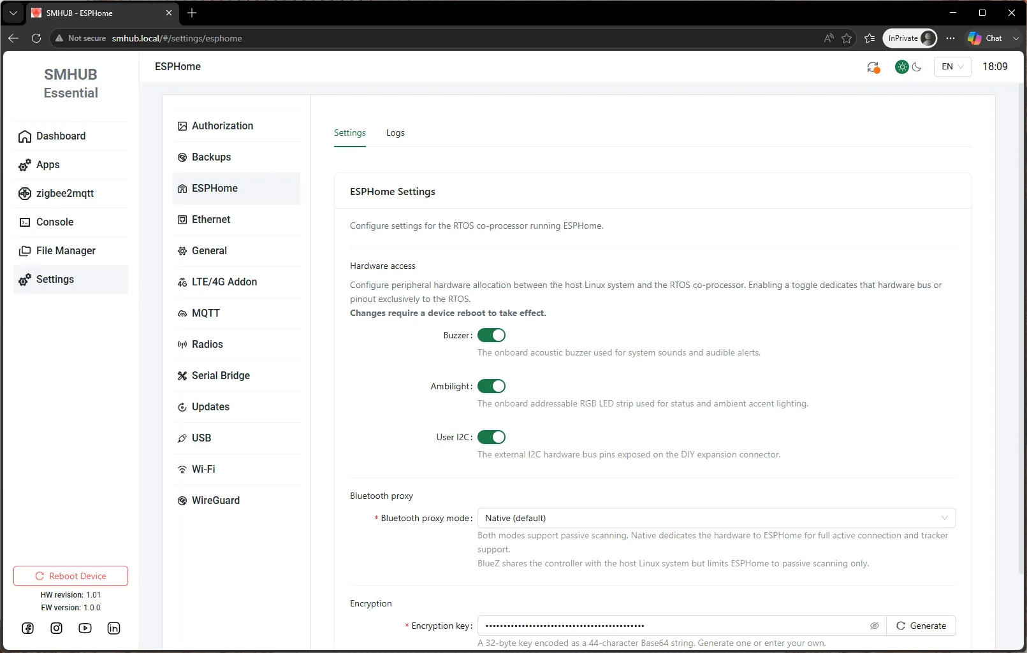The height and width of the screenshot is (653, 1027).
Task: Click the YouTube icon in sidebar footer
Action: coord(85,628)
